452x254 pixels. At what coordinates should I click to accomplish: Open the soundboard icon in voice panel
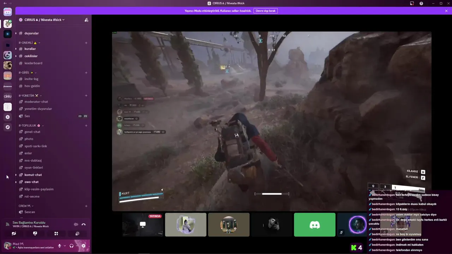click(x=77, y=234)
